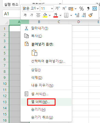Image resolution: width=100 pixels, height=123 pixels.
Task: Click the Name Box showing A1
Action: [x=11, y=14]
